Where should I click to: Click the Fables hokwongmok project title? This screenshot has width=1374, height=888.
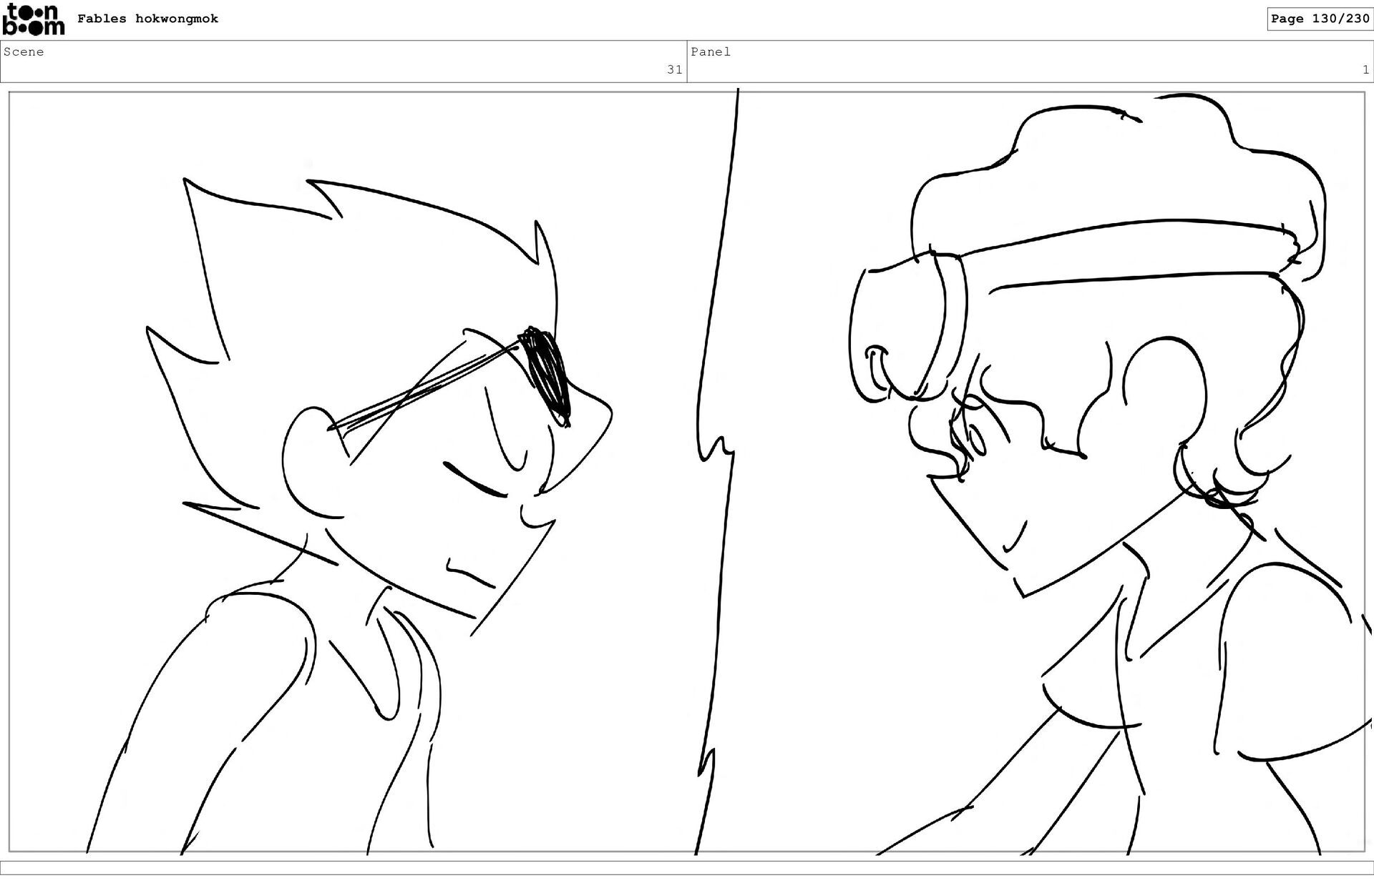coord(147,19)
